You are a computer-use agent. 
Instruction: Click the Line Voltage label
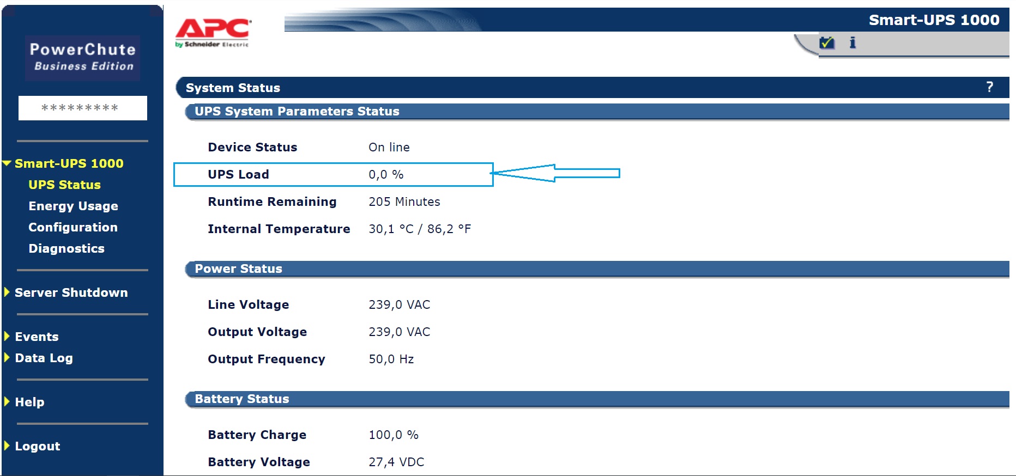[x=249, y=304]
